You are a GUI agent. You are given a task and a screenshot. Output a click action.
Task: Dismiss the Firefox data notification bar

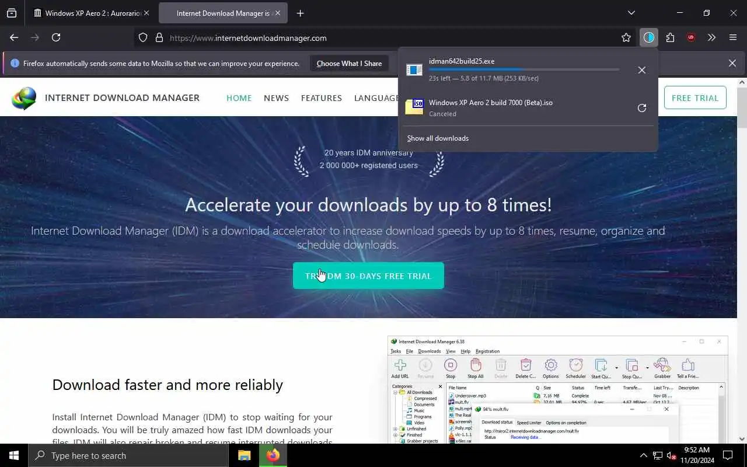pos(732,63)
